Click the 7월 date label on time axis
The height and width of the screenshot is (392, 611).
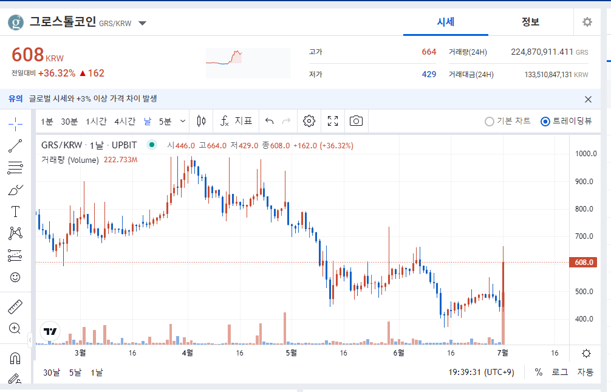point(503,353)
